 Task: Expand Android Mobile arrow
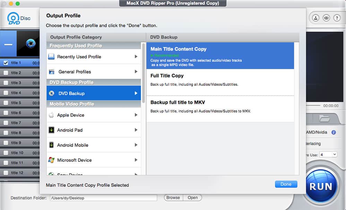pyautogui.click(x=136, y=145)
